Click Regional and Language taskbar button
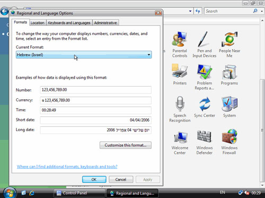The width and height of the screenshot is (265, 198). pyautogui.click(x=132, y=193)
